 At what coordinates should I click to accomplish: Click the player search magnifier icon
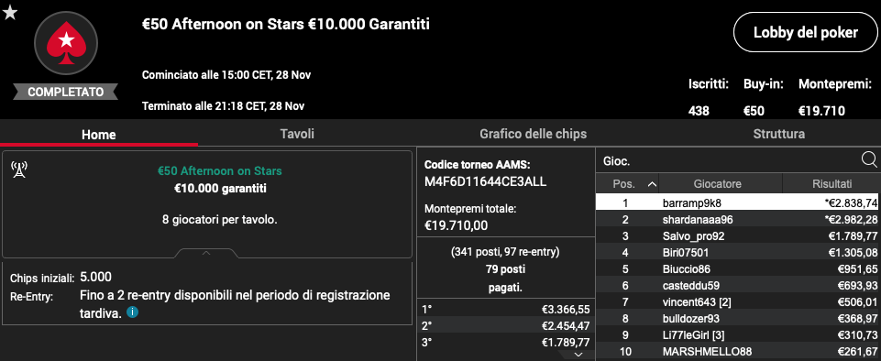point(869,160)
